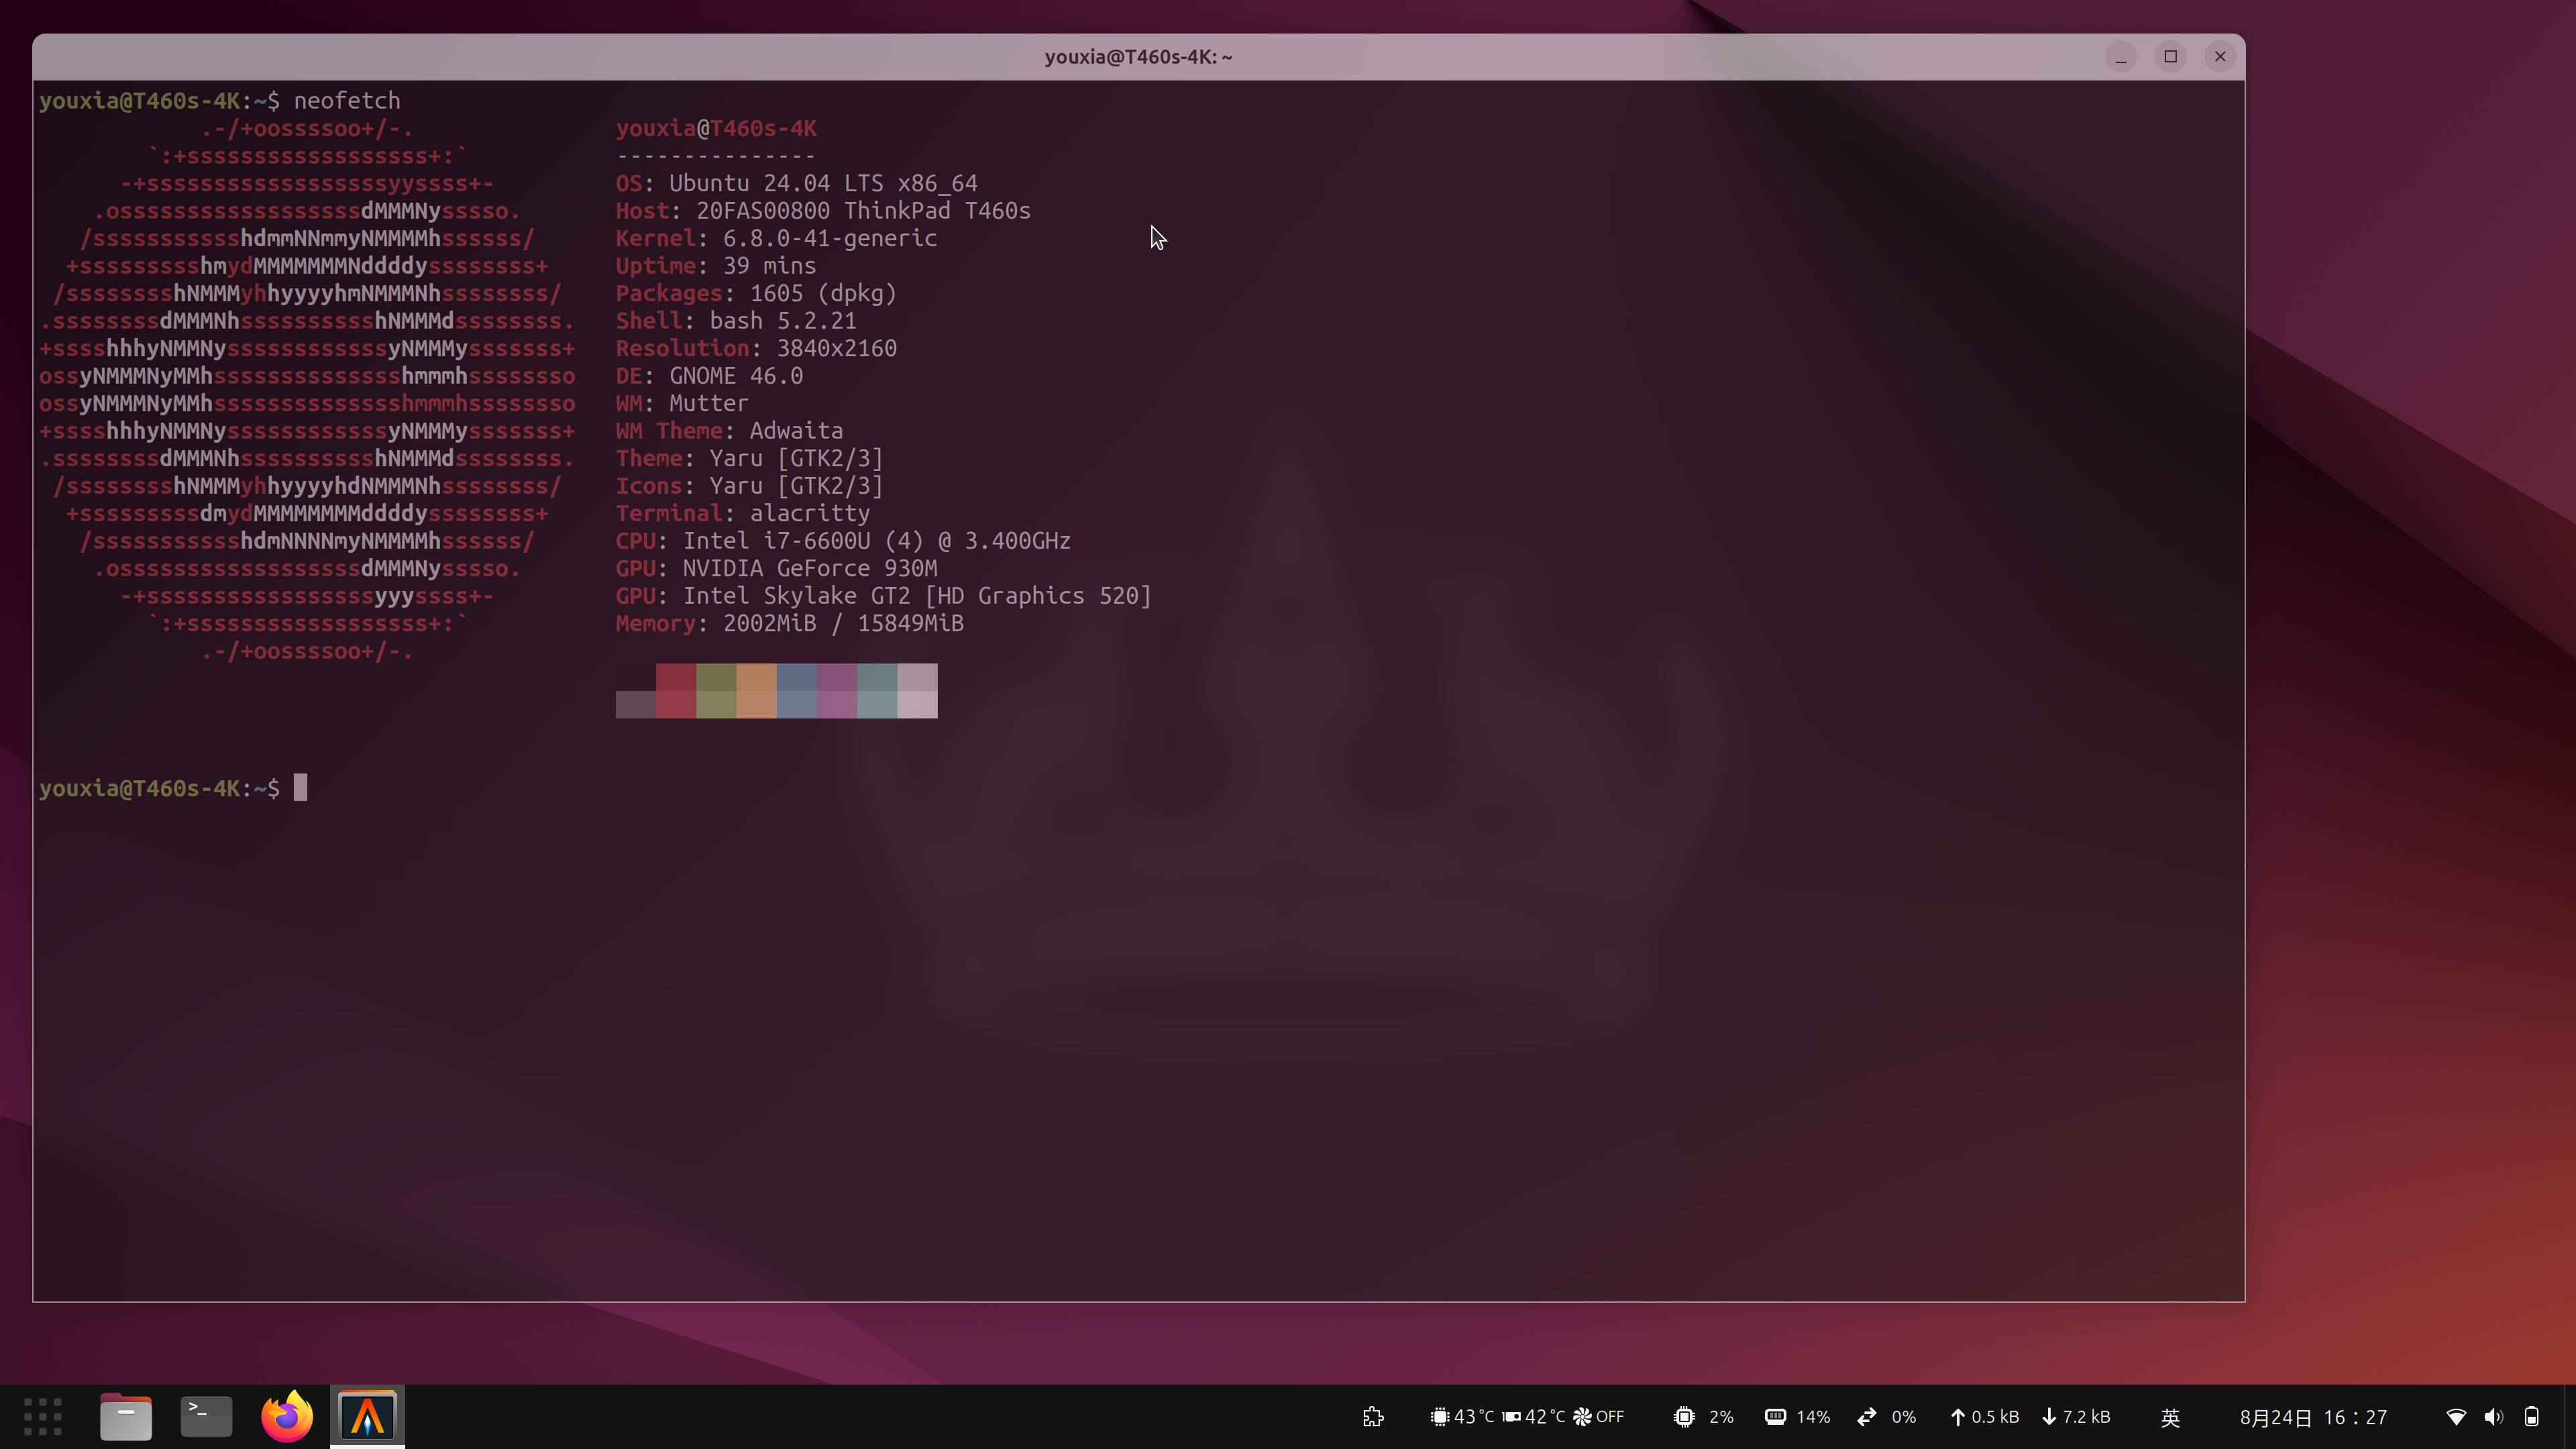
Task: Click the 'Icons: Yaru [GTK2/3]' line
Action: pyautogui.click(x=749, y=486)
